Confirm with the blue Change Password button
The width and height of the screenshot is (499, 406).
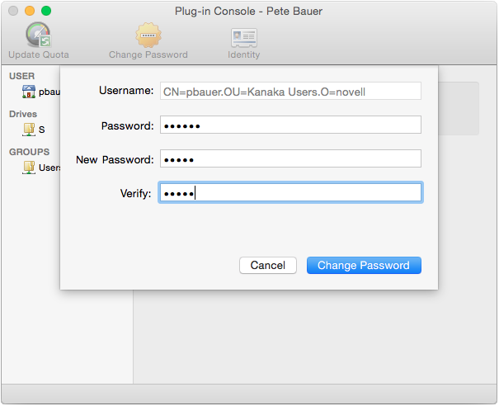coord(364,266)
